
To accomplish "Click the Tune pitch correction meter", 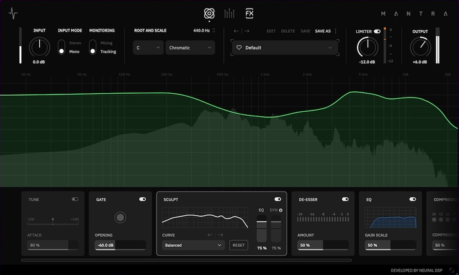I will 53,223.
